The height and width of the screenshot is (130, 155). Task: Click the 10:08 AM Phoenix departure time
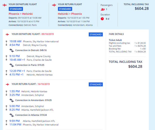coord(15,41)
